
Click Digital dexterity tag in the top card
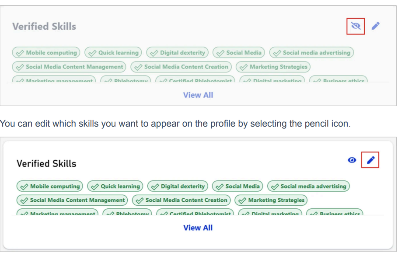[178, 53]
